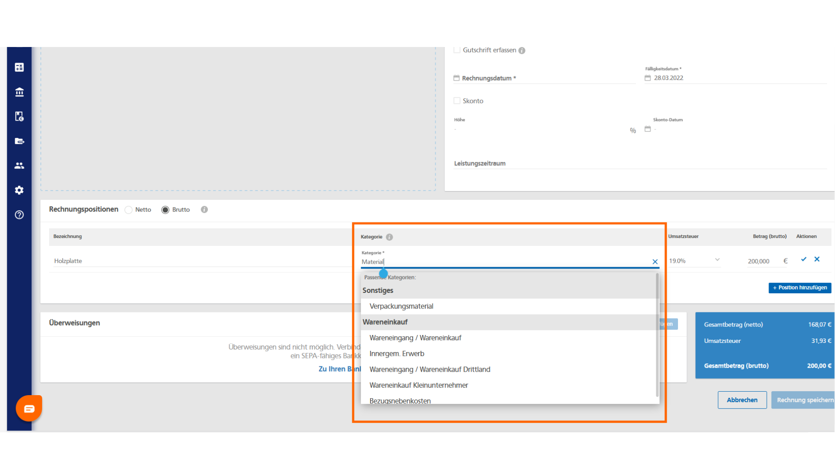This screenshot has width=835, height=470.
Task: Click the category list scrollbar
Action: [x=657, y=335]
